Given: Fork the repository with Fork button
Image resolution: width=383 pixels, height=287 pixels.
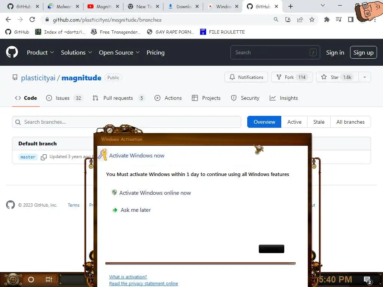Looking at the screenshot, I should coord(292,77).
